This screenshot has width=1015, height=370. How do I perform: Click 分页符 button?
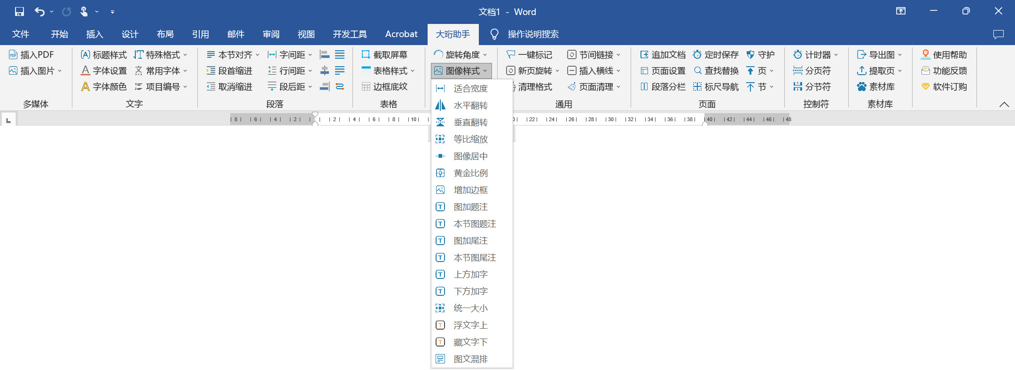(812, 71)
